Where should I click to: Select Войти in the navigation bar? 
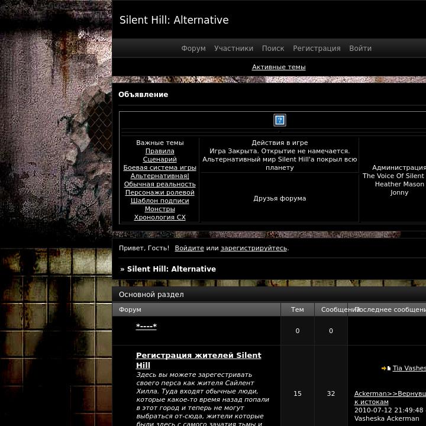[x=360, y=49]
